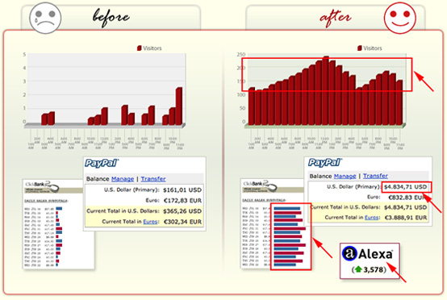
Task: Click the Alexa logo icon
Action: pos(349,253)
